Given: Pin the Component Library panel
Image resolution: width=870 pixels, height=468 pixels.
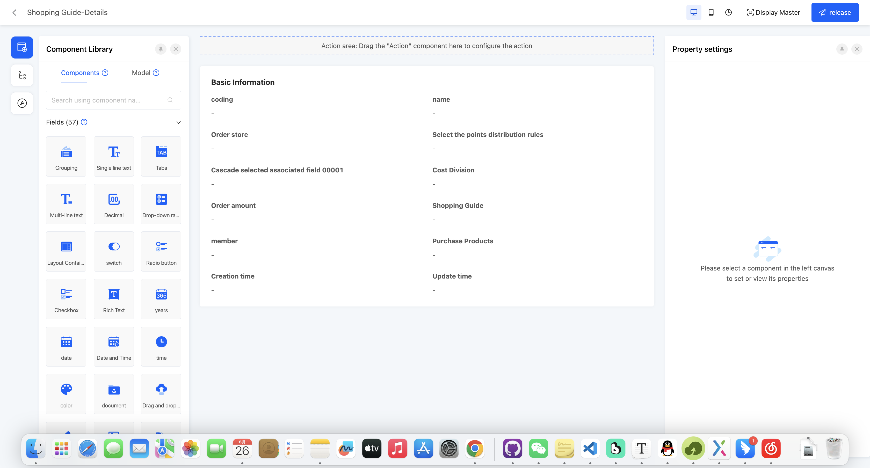Looking at the screenshot, I should click(161, 49).
